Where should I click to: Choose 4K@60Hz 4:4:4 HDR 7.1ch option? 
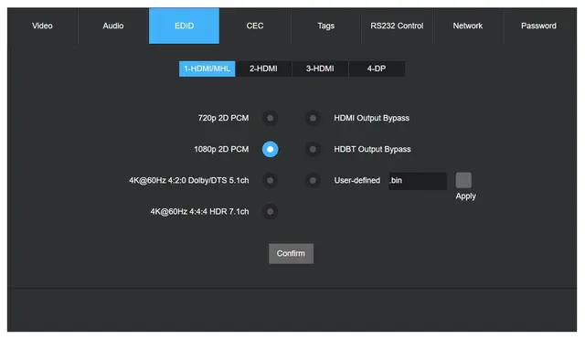271,212
